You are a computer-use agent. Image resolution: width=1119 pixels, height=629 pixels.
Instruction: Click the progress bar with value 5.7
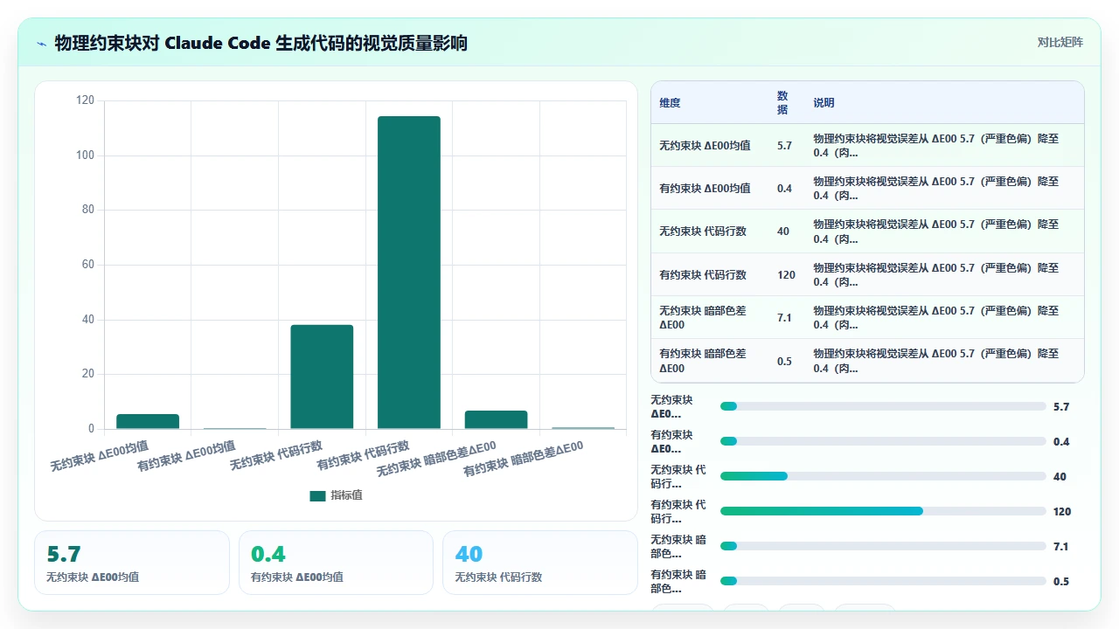pos(883,406)
